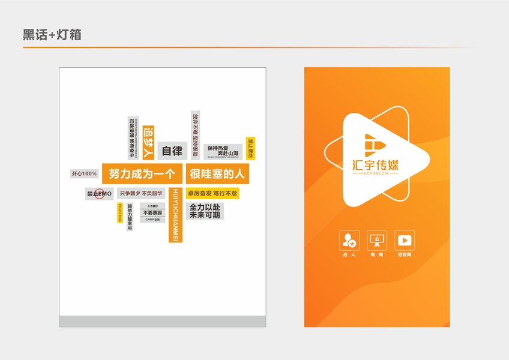Click the orange 很哇塞的人 banner
This screenshot has height=360, width=509.
coord(217,173)
